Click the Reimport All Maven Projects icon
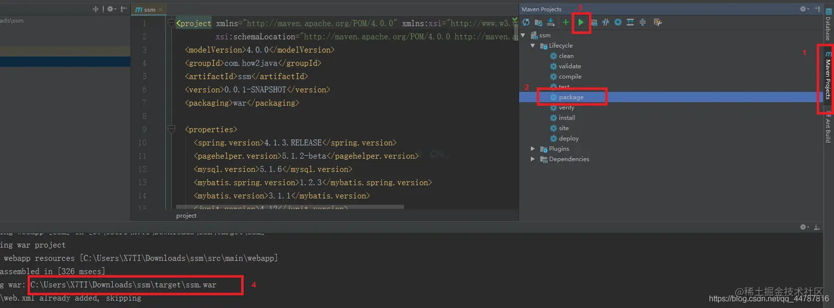Screen dimensions: 834x308 click(x=526, y=23)
